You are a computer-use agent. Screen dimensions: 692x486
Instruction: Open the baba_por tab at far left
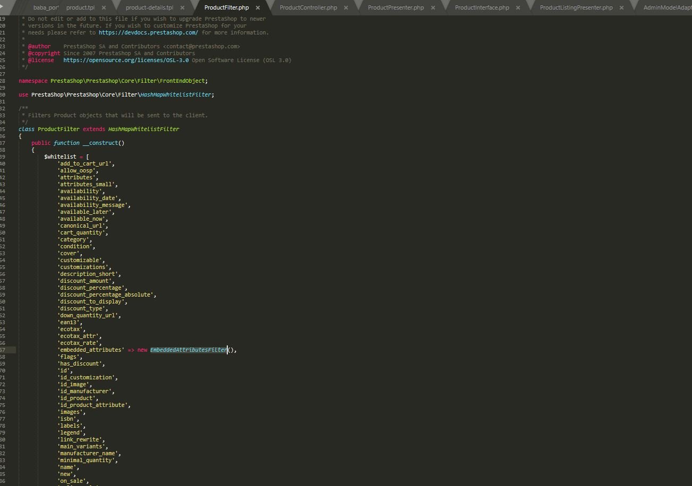tap(46, 8)
